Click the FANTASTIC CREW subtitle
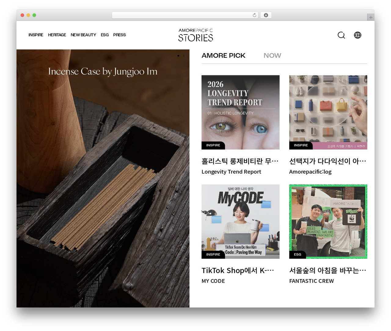 tap(312, 281)
